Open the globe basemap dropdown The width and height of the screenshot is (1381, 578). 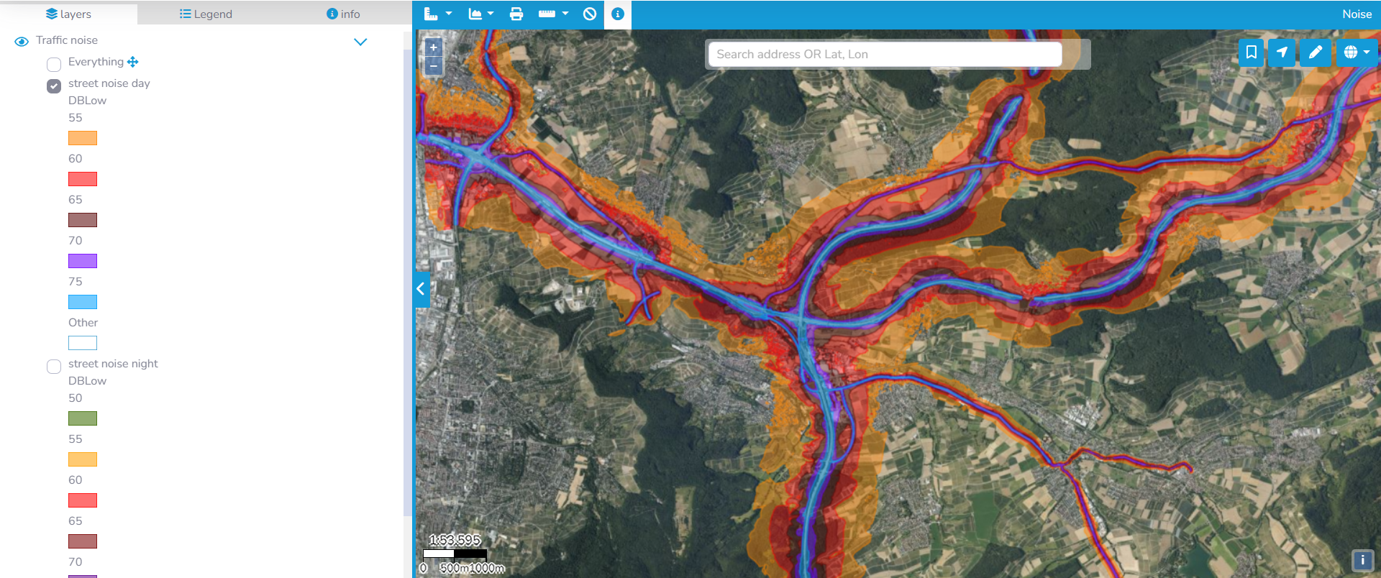(x=1356, y=52)
